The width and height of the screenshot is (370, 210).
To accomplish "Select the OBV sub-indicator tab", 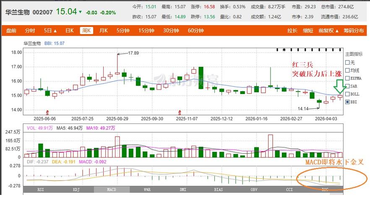I will 254,189.
